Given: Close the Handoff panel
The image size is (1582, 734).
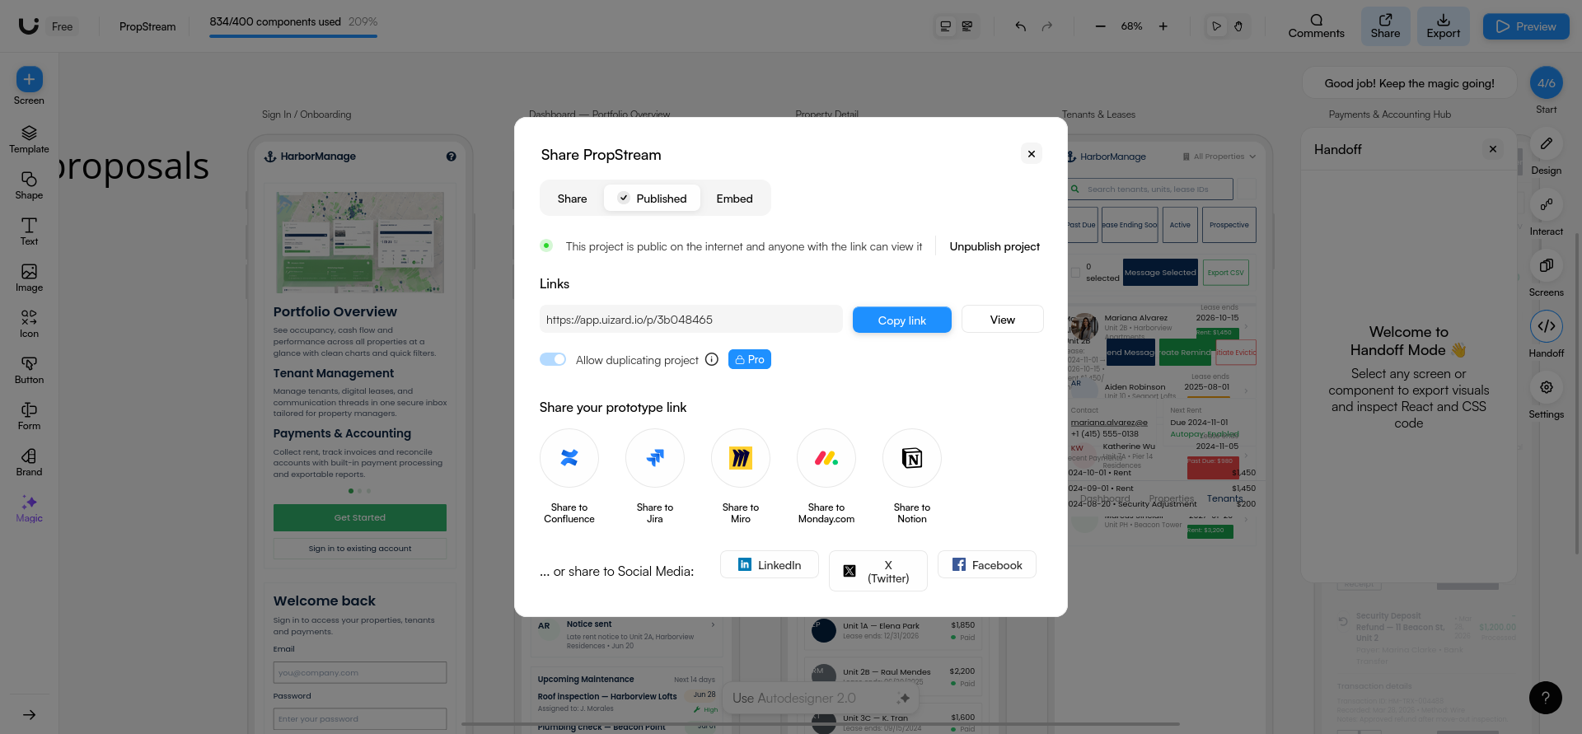Looking at the screenshot, I should 1492,149.
